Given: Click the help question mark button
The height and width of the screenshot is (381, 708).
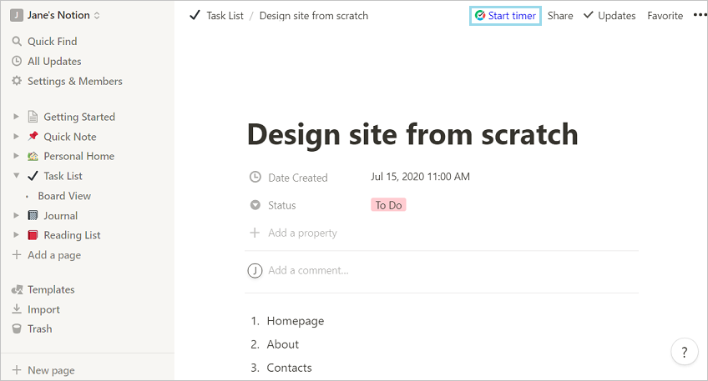Looking at the screenshot, I should 685,352.
